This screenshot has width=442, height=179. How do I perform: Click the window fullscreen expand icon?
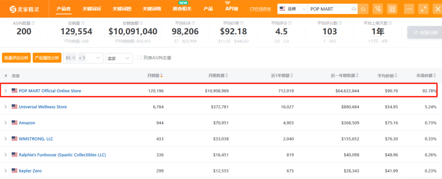pyautogui.click(x=423, y=9)
